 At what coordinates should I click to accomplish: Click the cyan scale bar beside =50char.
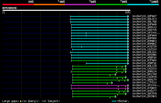pyautogui.click(x=114, y=101)
